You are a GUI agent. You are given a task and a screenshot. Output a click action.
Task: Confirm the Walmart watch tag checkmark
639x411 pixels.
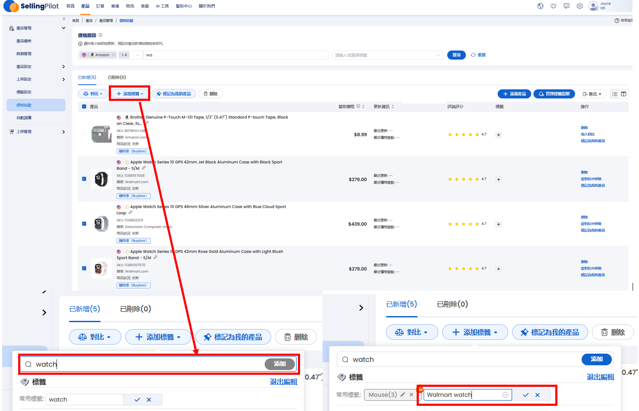tap(525, 395)
